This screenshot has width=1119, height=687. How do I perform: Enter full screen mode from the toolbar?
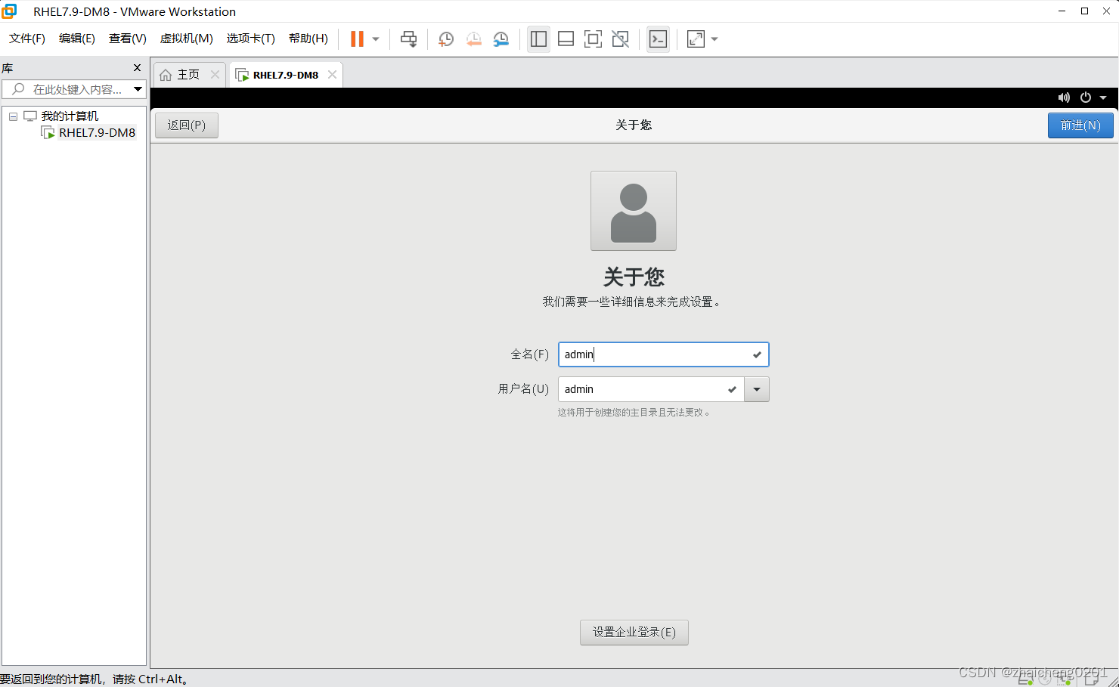click(594, 39)
